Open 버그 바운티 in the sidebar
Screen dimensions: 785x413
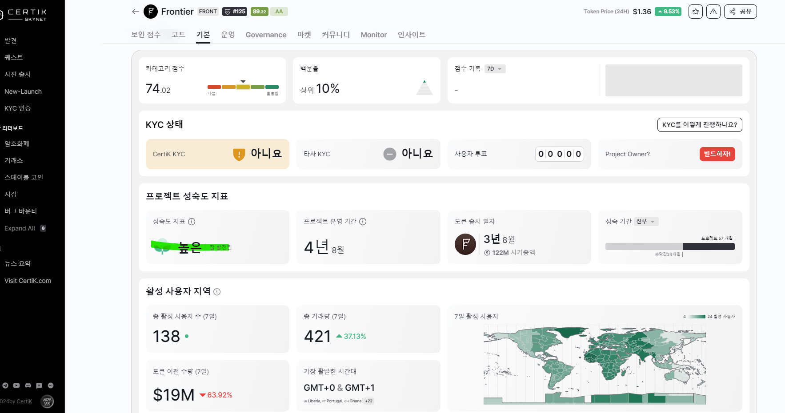pyautogui.click(x=20, y=211)
